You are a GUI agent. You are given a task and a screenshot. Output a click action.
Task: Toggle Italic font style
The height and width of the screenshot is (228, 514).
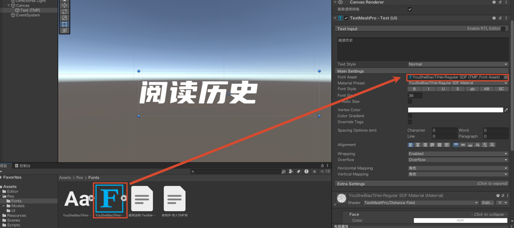(429, 89)
